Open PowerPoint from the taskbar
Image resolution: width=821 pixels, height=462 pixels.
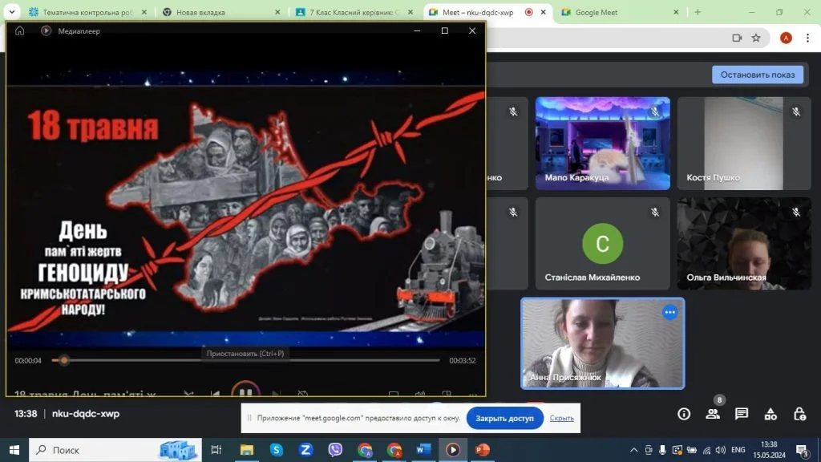coord(482,450)
